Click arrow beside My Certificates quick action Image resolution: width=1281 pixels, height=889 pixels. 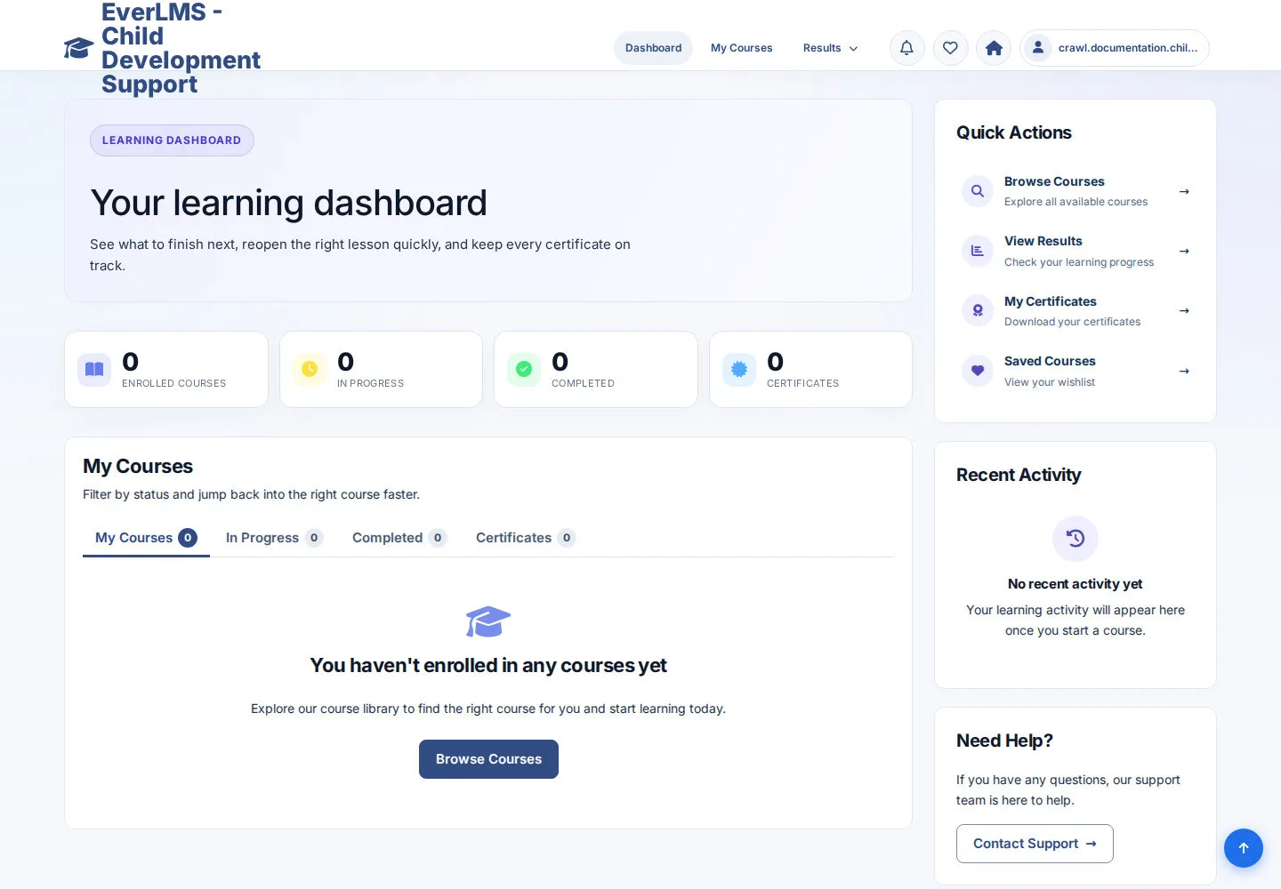1184,310
